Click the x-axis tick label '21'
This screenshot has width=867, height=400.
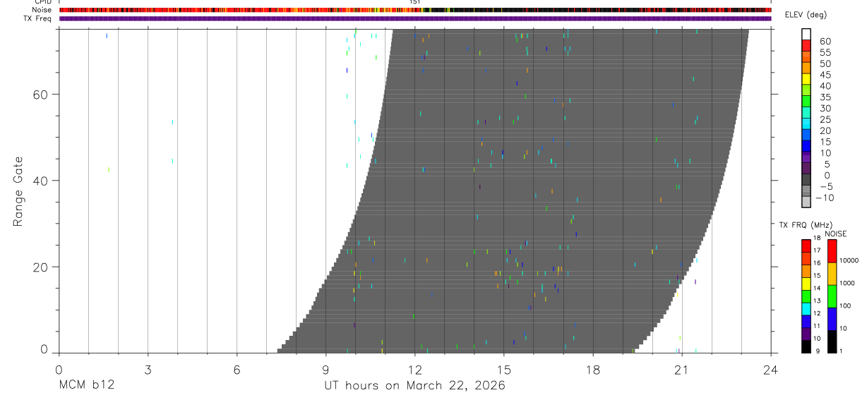coord(682,369)
